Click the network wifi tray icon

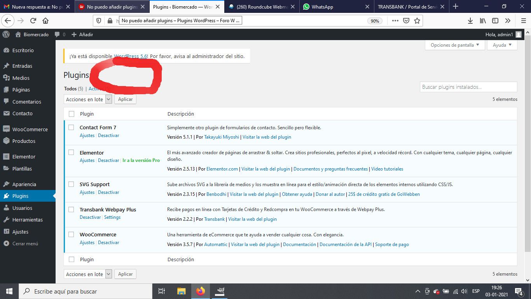tap(455, 291)
